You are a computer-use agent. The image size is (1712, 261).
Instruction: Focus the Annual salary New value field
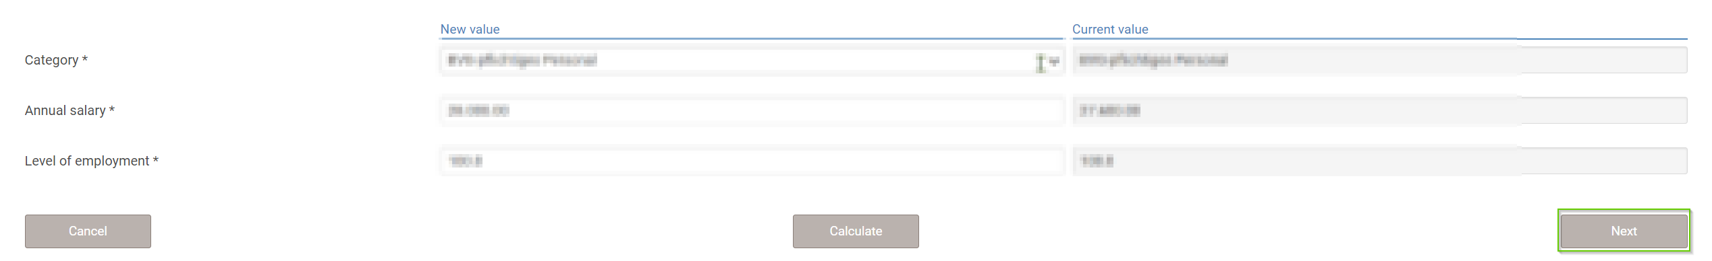[x=752, y=110]
